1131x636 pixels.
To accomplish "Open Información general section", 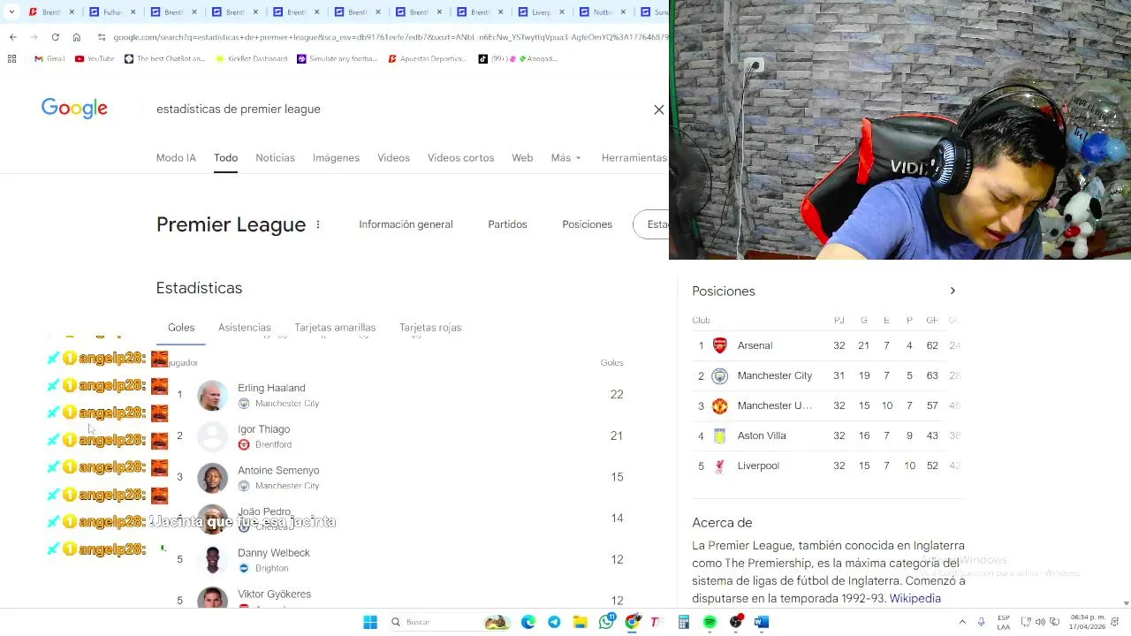I will (x=406, y=224).
